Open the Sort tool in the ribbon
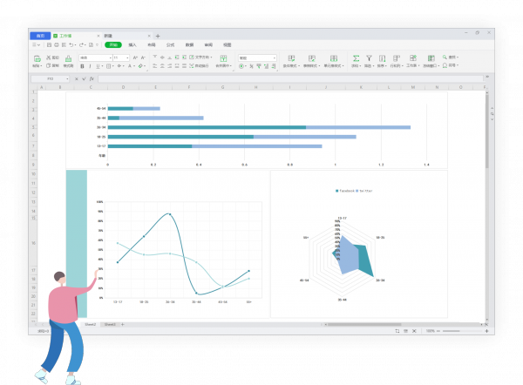 click(x=382, y=58)
